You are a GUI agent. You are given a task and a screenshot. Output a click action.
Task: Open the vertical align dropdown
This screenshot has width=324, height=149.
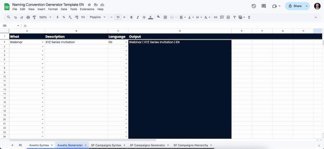click(x=191, y=17)
